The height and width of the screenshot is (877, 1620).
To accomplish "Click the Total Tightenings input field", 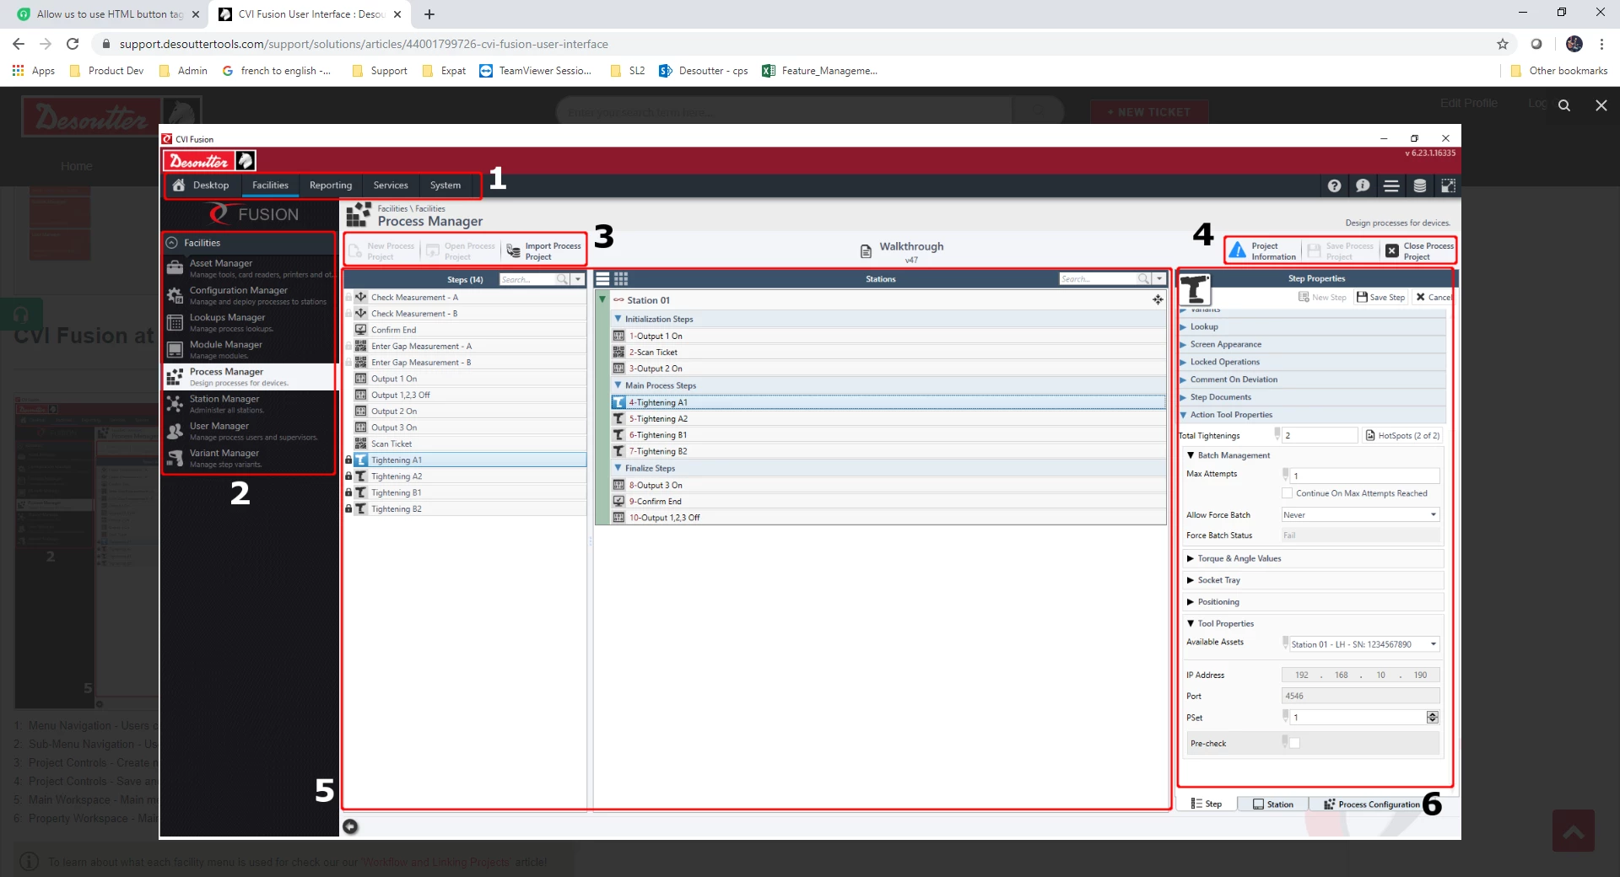I will [x=1319, y=436].
